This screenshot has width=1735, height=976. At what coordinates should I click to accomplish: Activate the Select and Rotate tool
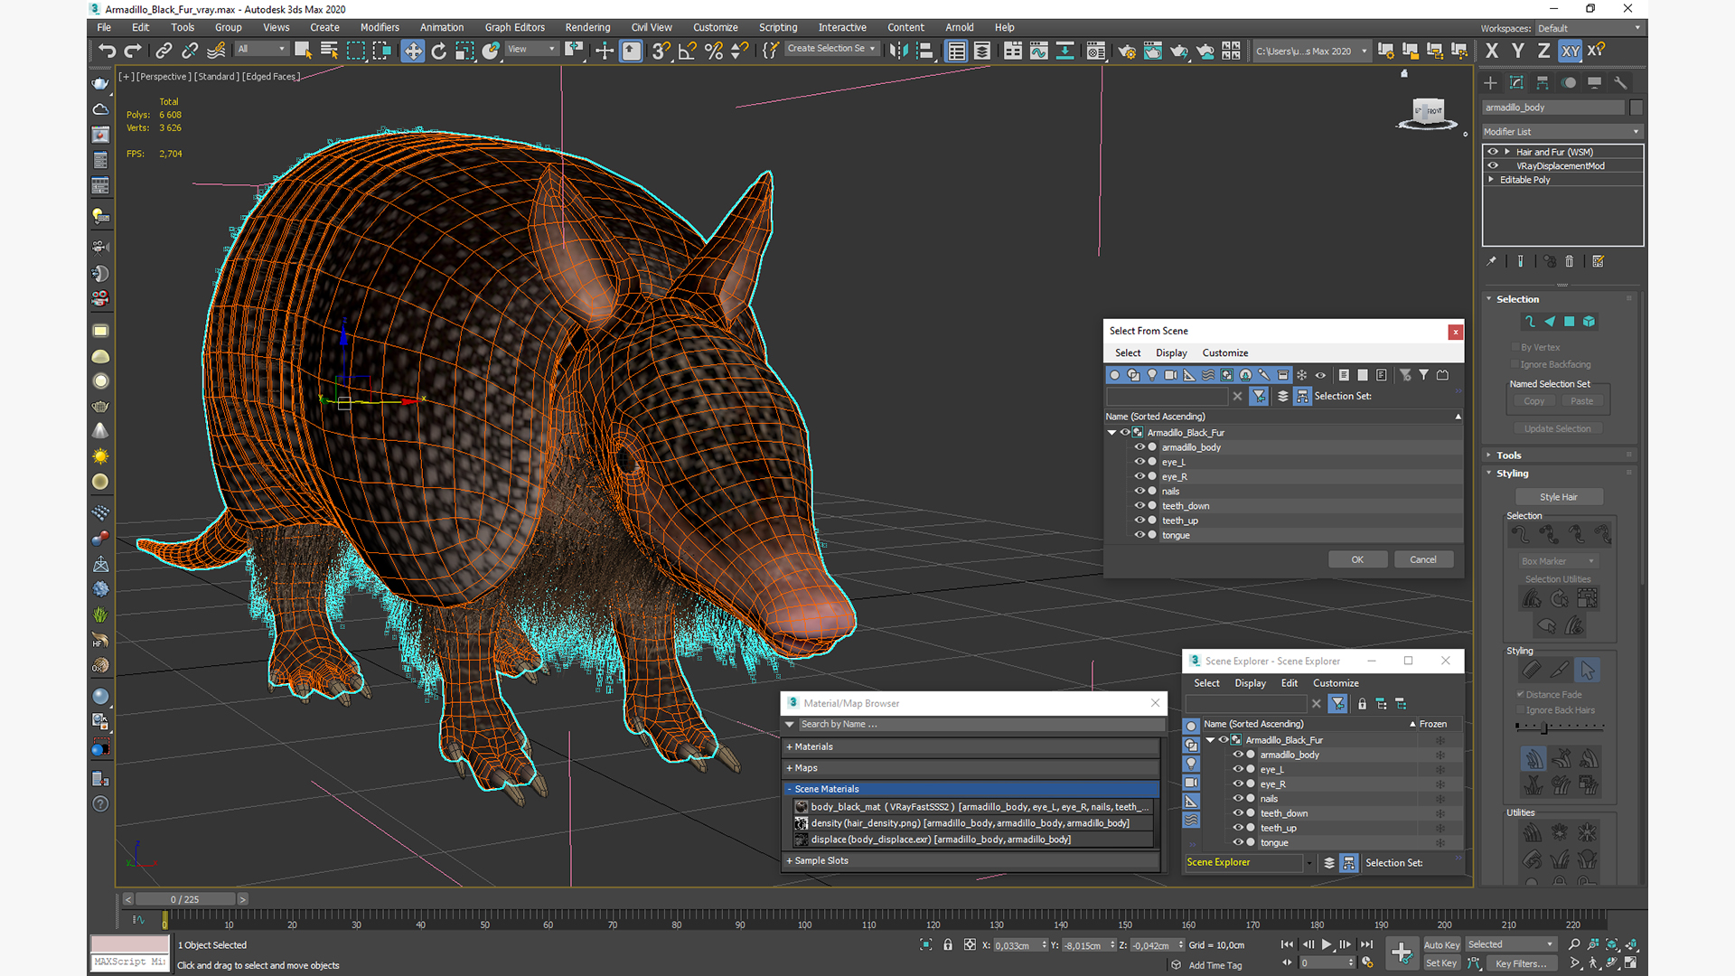[439, 51]
